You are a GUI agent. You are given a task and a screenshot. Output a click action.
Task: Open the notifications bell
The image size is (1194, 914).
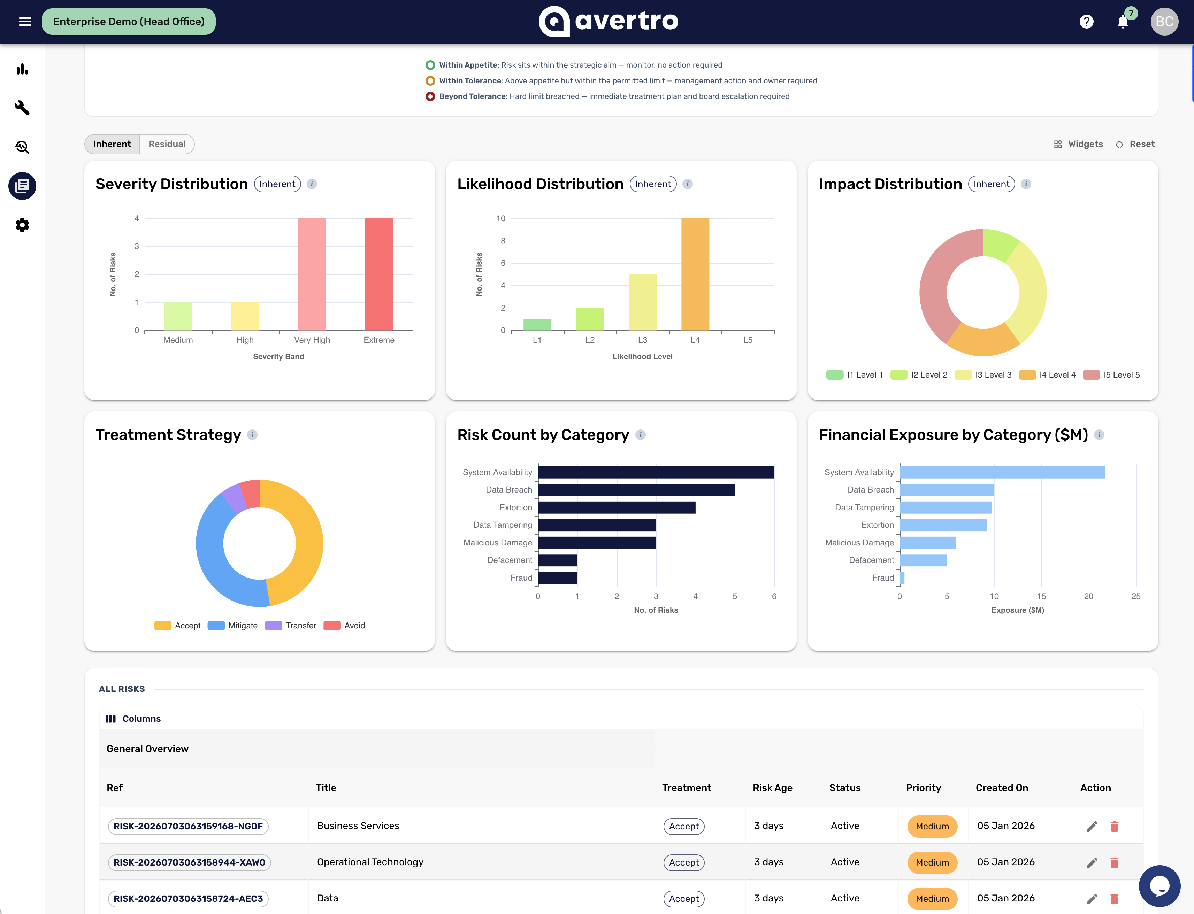pos(1123,22)
